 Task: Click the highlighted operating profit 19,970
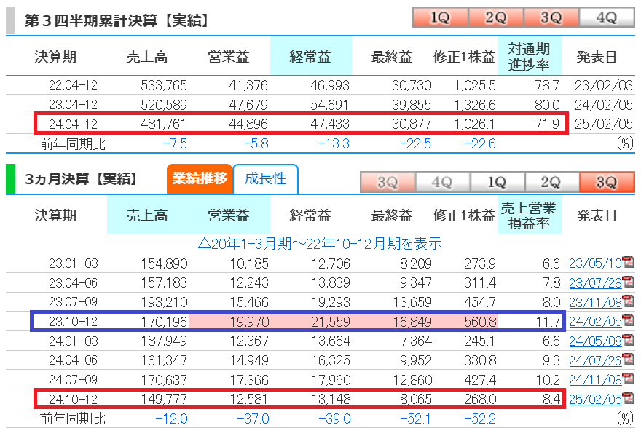click(x=249, y=322)
